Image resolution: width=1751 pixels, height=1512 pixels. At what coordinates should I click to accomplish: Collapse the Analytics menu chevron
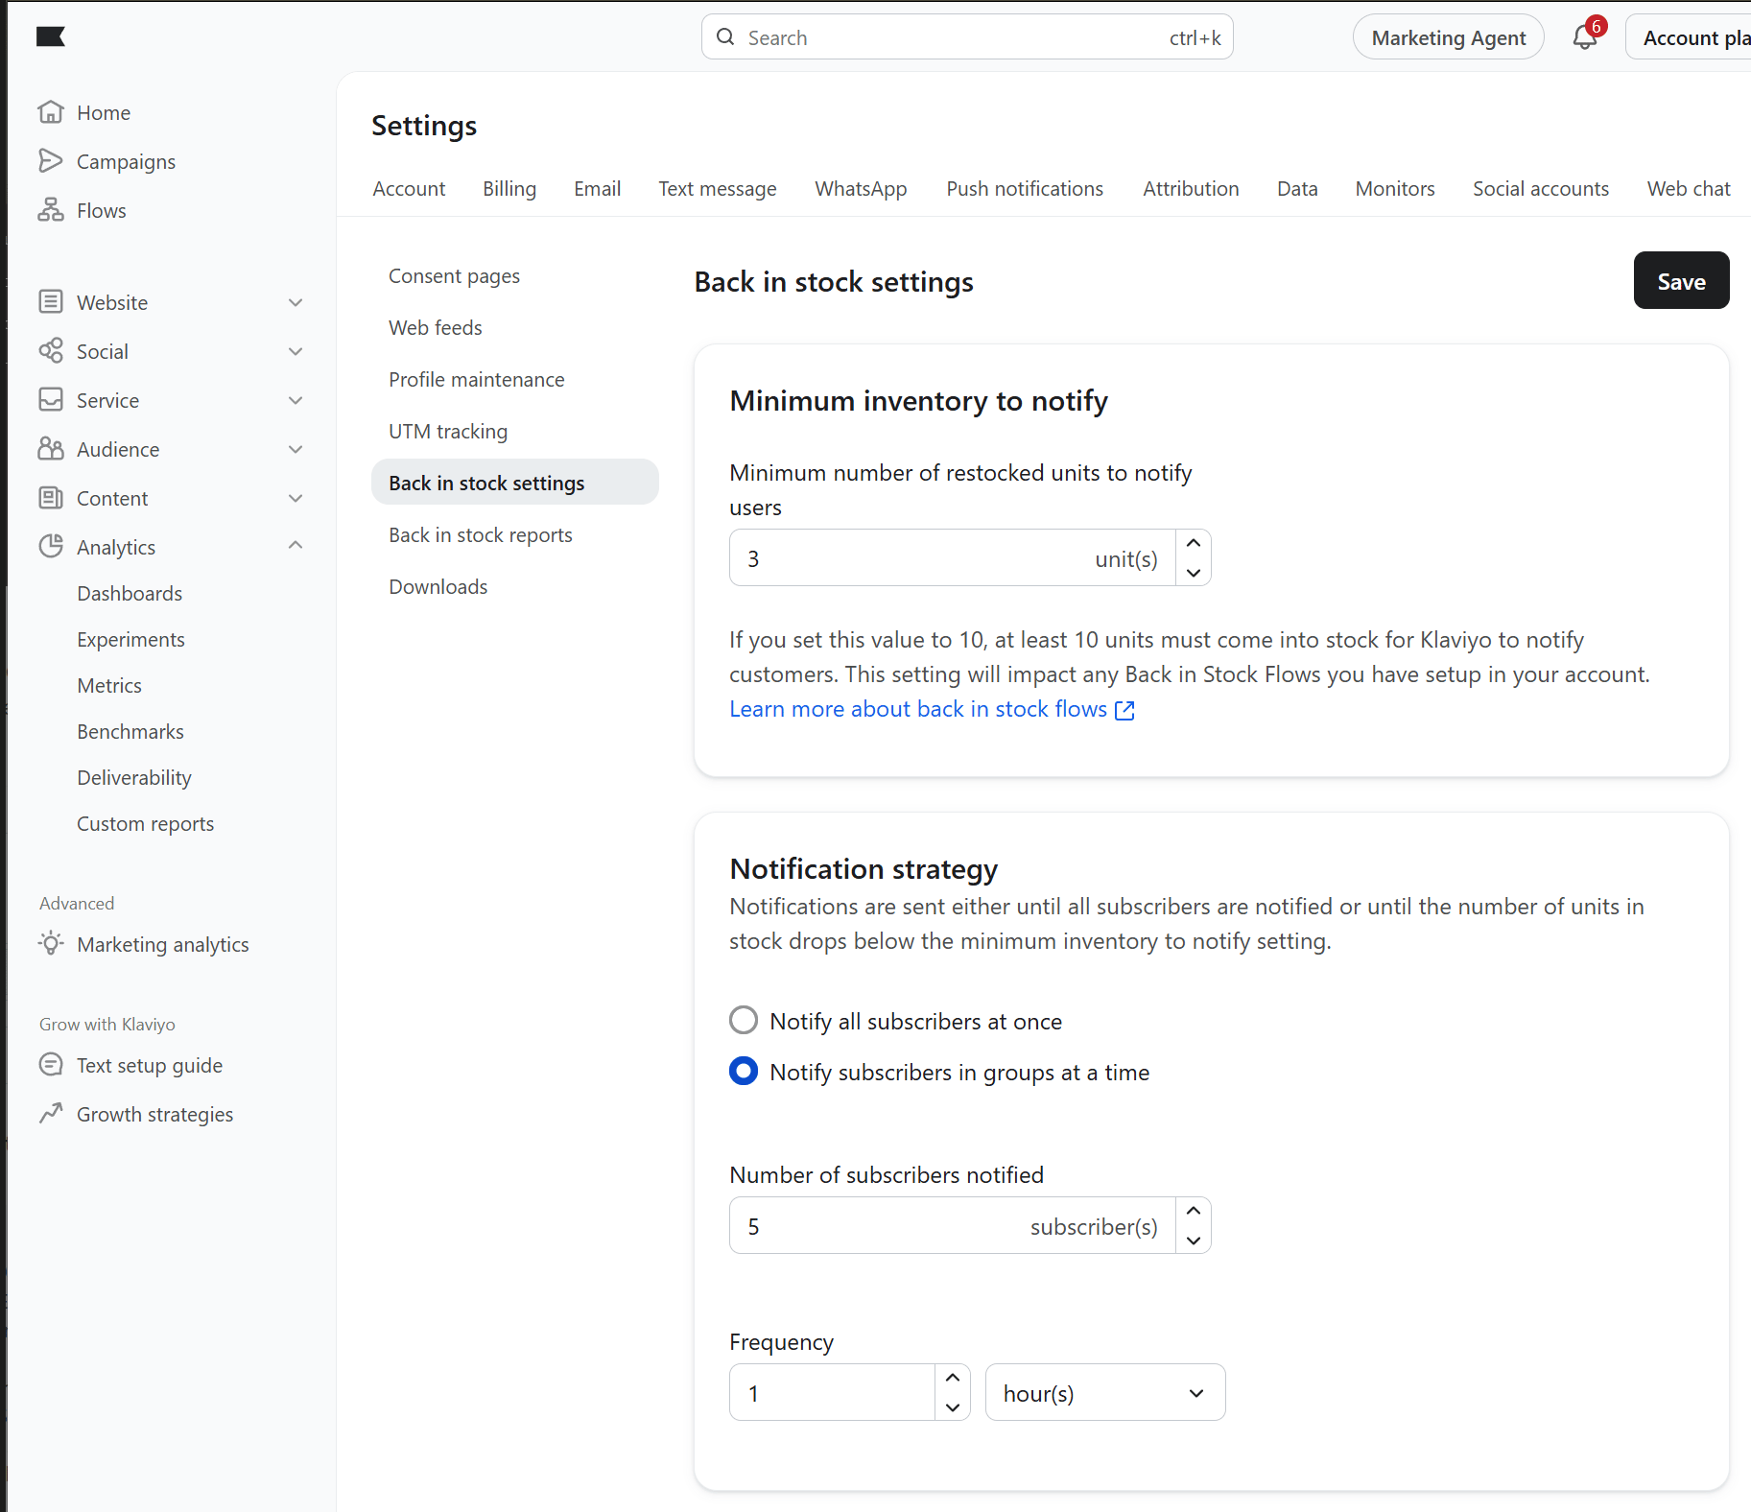(296, 545)
